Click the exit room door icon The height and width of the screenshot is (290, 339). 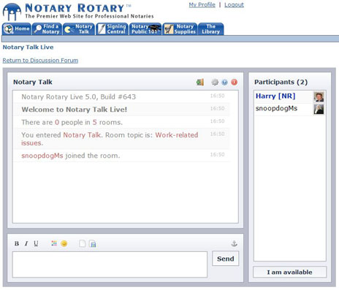(200, 82)
